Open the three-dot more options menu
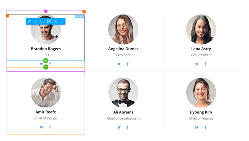This screenshot has height=141, width=249. point(62,21)
